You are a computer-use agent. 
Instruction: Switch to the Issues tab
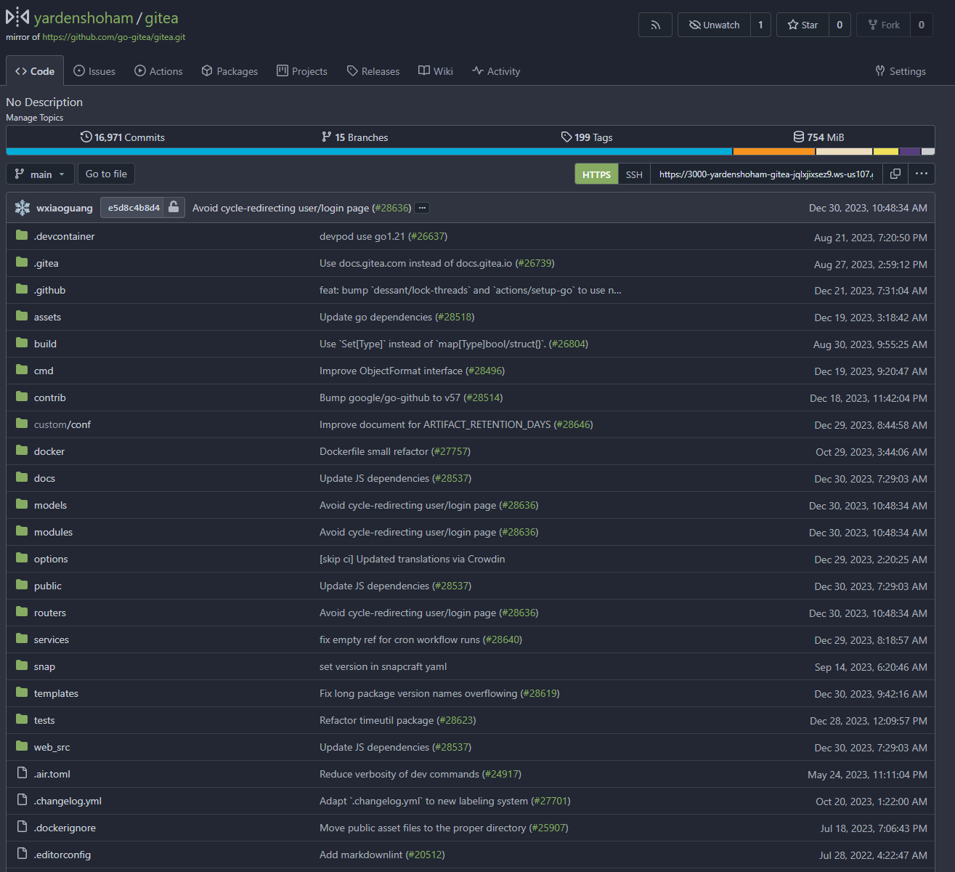(94, 71)
